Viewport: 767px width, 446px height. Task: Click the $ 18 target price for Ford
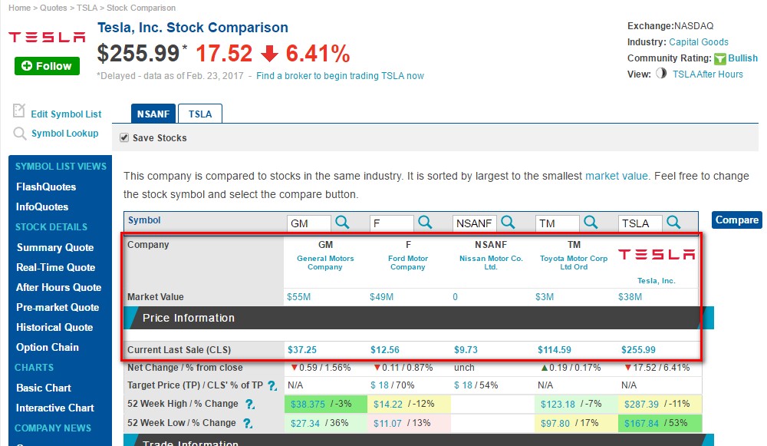tap(379, 385)
